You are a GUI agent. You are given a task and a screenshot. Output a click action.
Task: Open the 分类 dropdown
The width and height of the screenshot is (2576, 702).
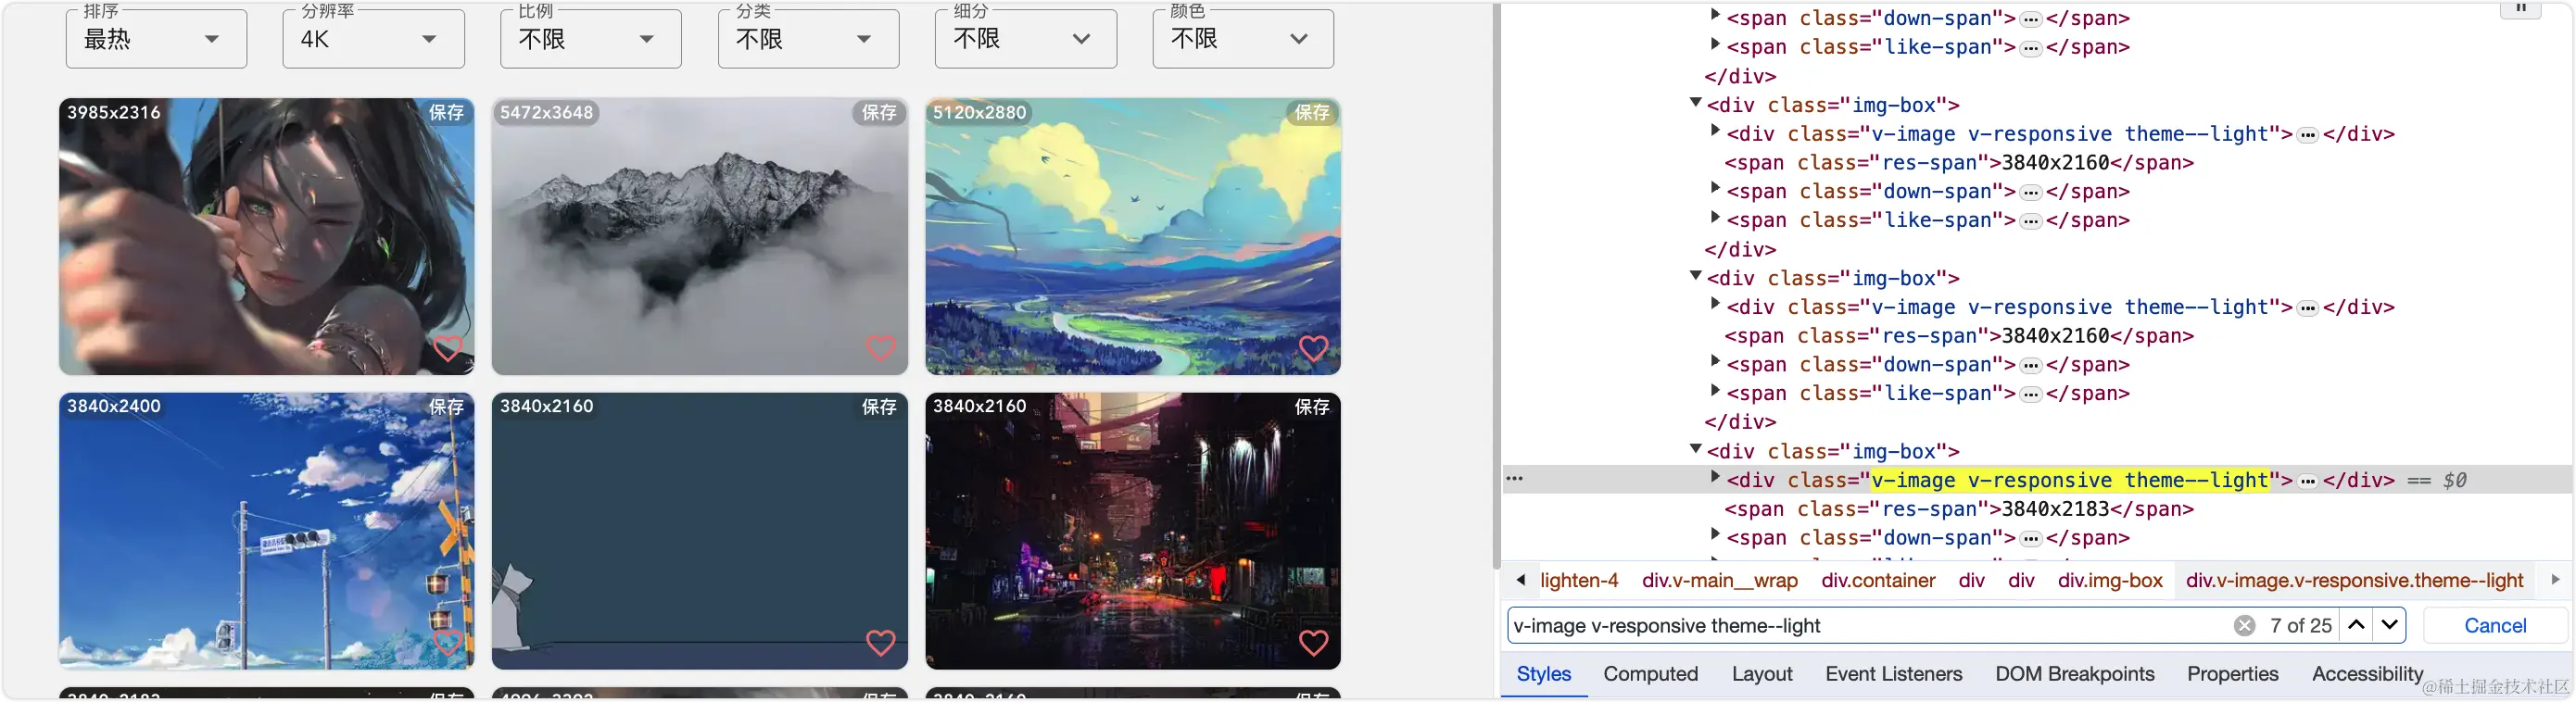click(x=808, y=39)
